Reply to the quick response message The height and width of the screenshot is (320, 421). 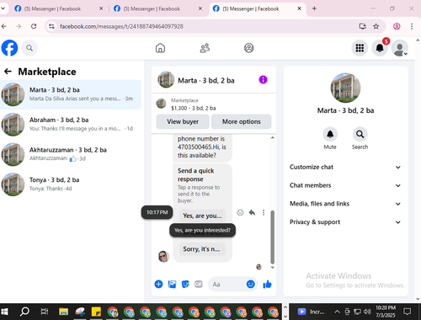(x=252, y=212)
